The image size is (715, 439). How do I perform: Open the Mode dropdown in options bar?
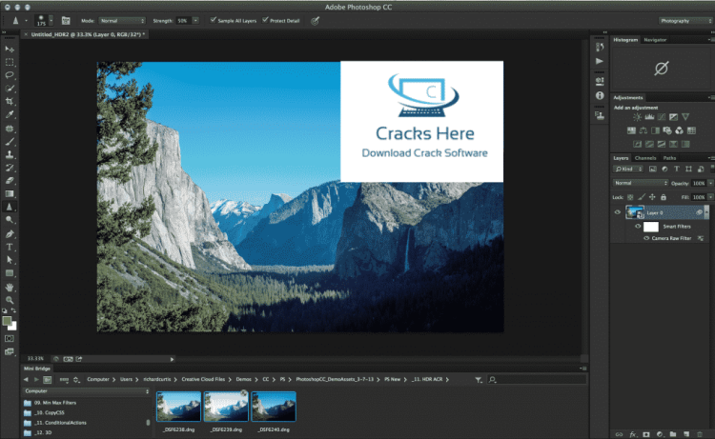(122, 21)
